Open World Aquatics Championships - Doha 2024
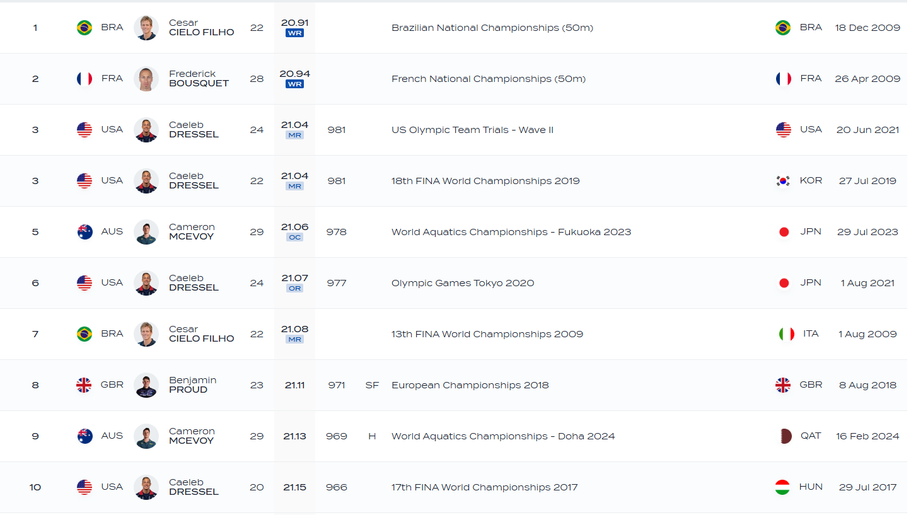This screenshot has width=911, height=515. click(502, 436)
